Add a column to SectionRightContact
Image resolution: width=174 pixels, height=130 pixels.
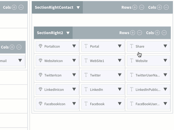(159, 7)
